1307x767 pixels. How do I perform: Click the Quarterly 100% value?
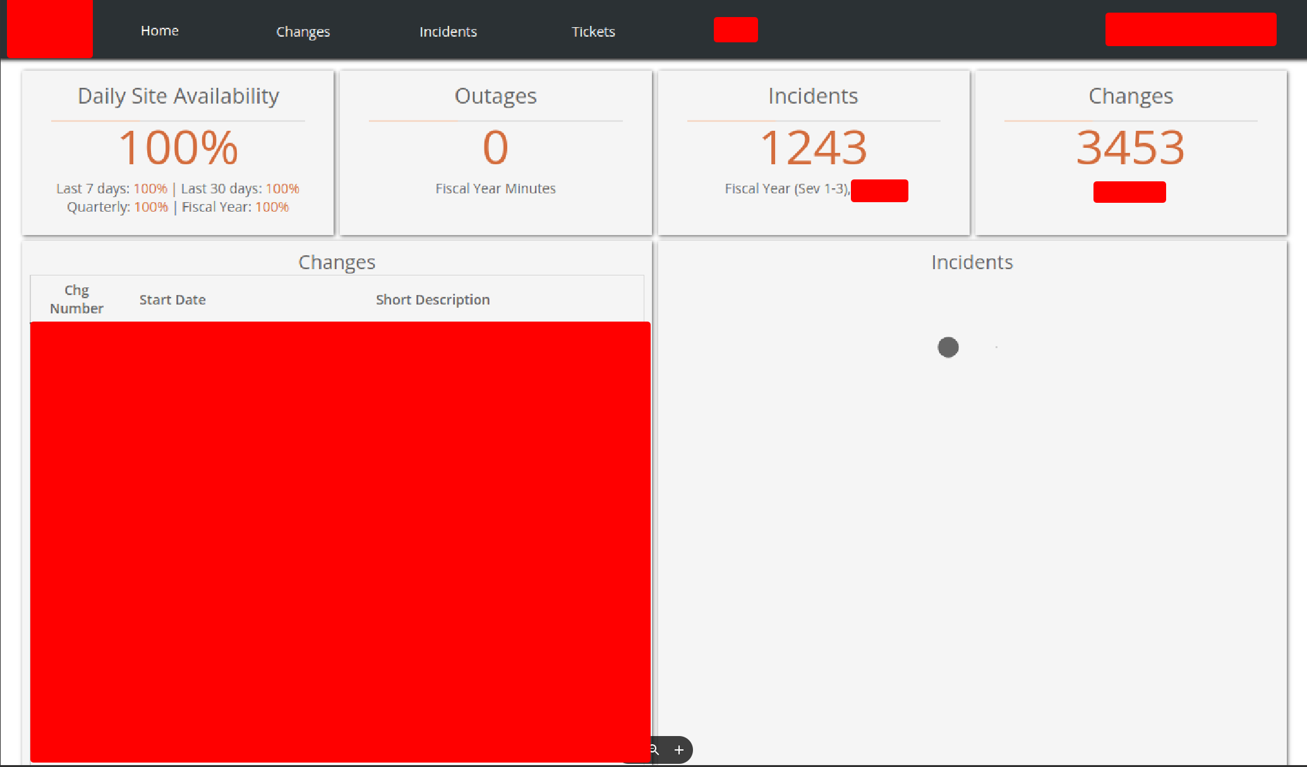click(x=151, y=207)
